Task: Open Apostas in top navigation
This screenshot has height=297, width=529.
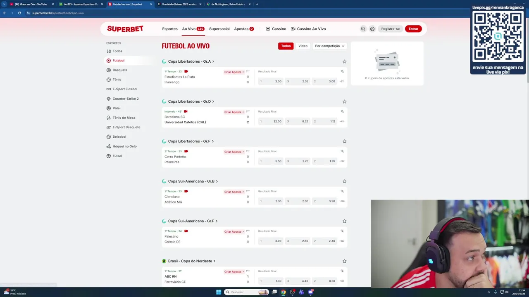Action: [244, 29]
